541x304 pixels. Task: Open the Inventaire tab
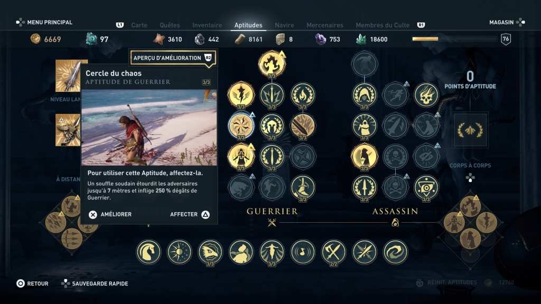tap(207, 25)
